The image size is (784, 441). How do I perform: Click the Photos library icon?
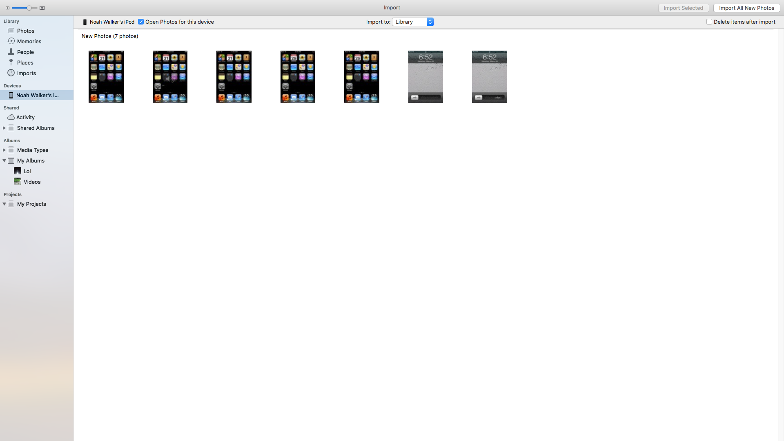(11, 31)
